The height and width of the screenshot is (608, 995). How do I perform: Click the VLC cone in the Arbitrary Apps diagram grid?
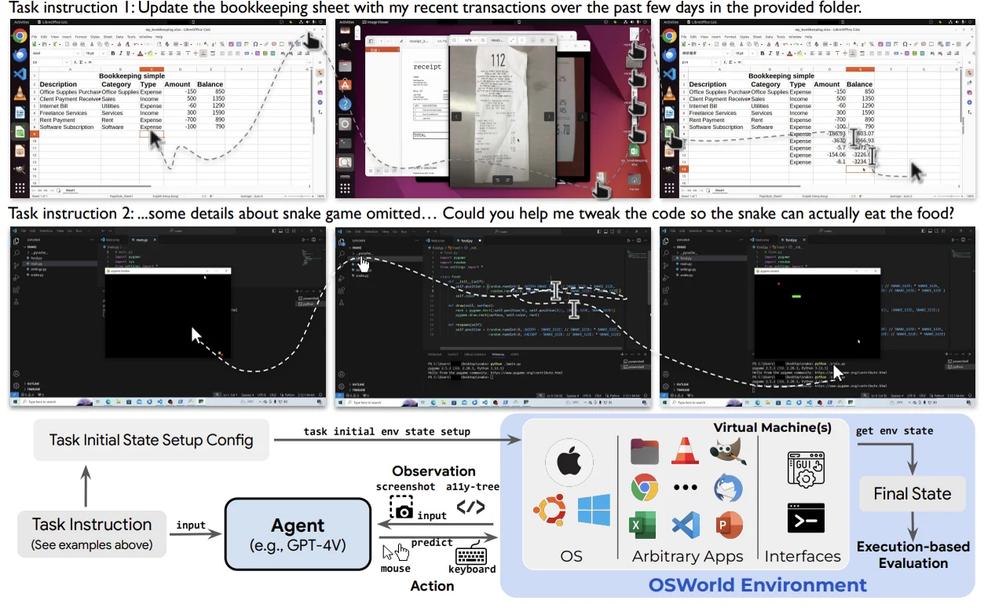pyautogui.click(x=685, y=451)
